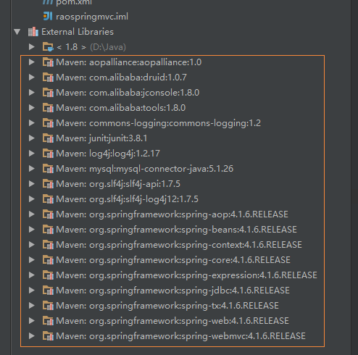Expand the junit:junit:3.8.1 library
This screenshot has width=358, height=355.
(31, 138)
